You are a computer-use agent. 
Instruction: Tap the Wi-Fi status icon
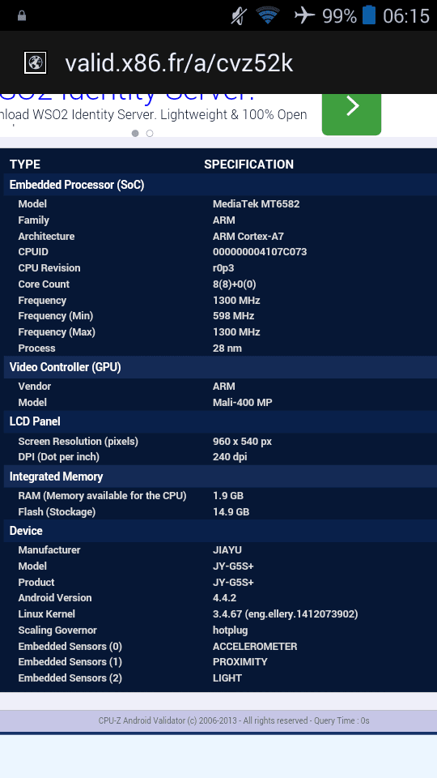coord(268,16)
